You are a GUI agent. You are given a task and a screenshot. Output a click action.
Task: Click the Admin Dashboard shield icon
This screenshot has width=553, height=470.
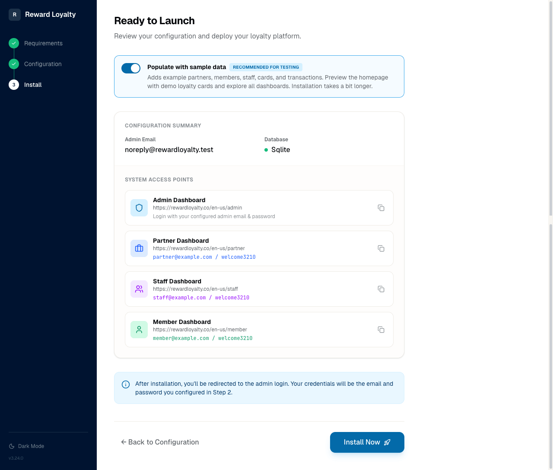(x=139, y=208)
